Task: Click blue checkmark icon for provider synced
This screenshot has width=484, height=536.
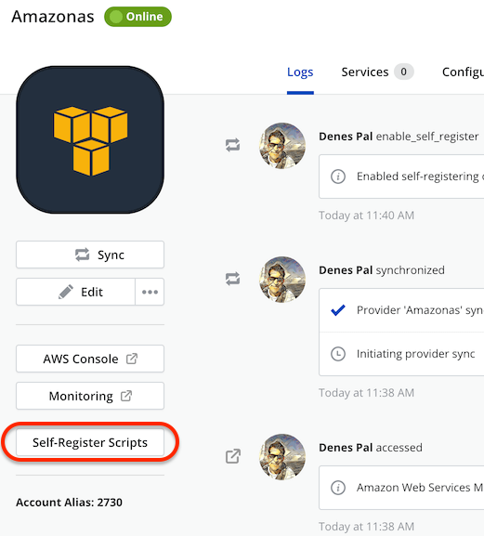Action: point(338,310)
